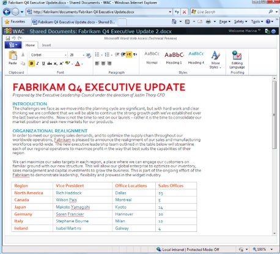Open the Tools menu
The height and width of the screenshot is (254, 280).
click(x=257, y=21)
